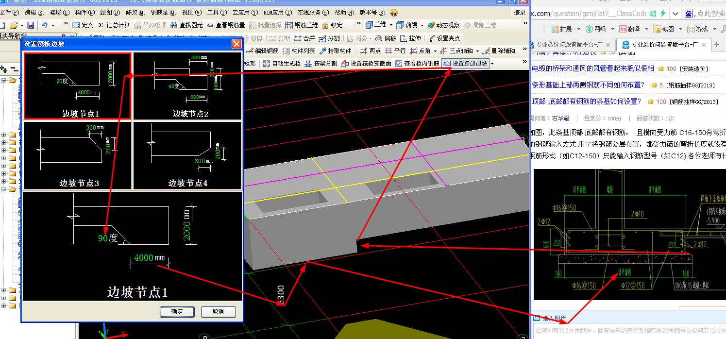Open the undo history dropdown arrow

[52, 25]
